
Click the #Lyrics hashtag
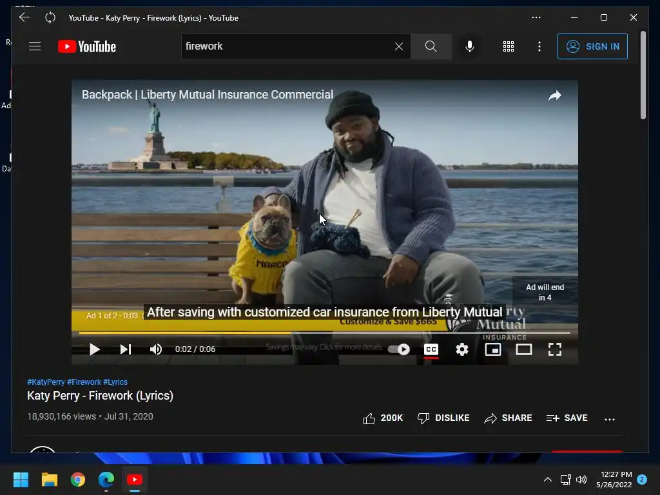tap(115, 382)
